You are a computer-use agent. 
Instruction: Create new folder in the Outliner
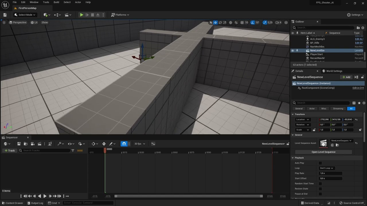(x=358, y=28)
